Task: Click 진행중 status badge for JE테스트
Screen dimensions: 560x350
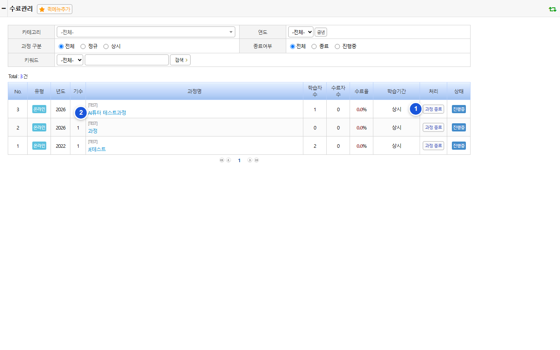Action: [x=459, y=146]
